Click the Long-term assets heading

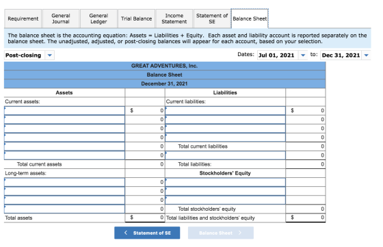(x=26, y=173)
